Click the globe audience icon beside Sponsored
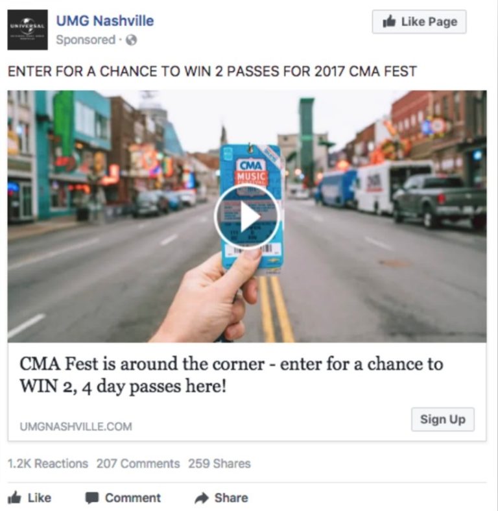This screenshot has height=511, width=498. pyautogui.click(x=131, y=40)
